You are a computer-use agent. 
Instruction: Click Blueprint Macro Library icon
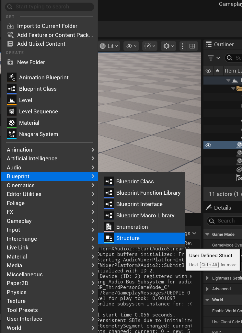point(109,215)
